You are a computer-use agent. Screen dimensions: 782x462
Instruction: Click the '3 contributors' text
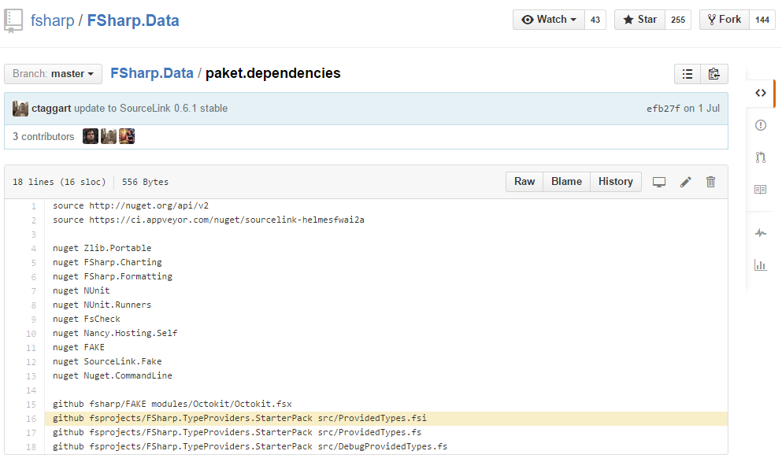coord(43,137)
